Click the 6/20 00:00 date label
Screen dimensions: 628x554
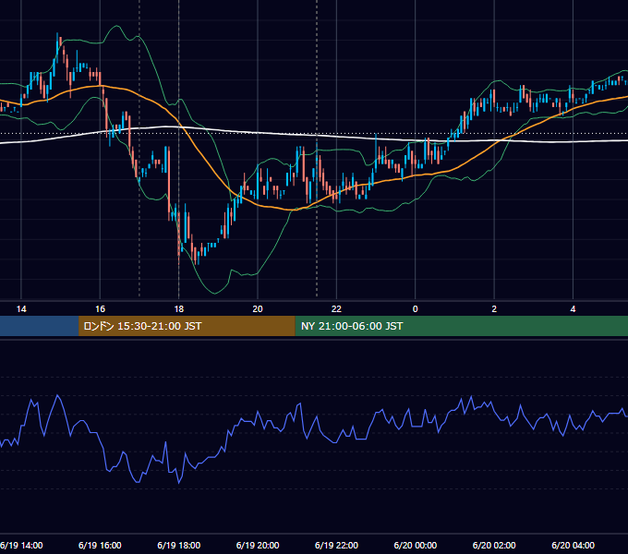tap(416, 545)
